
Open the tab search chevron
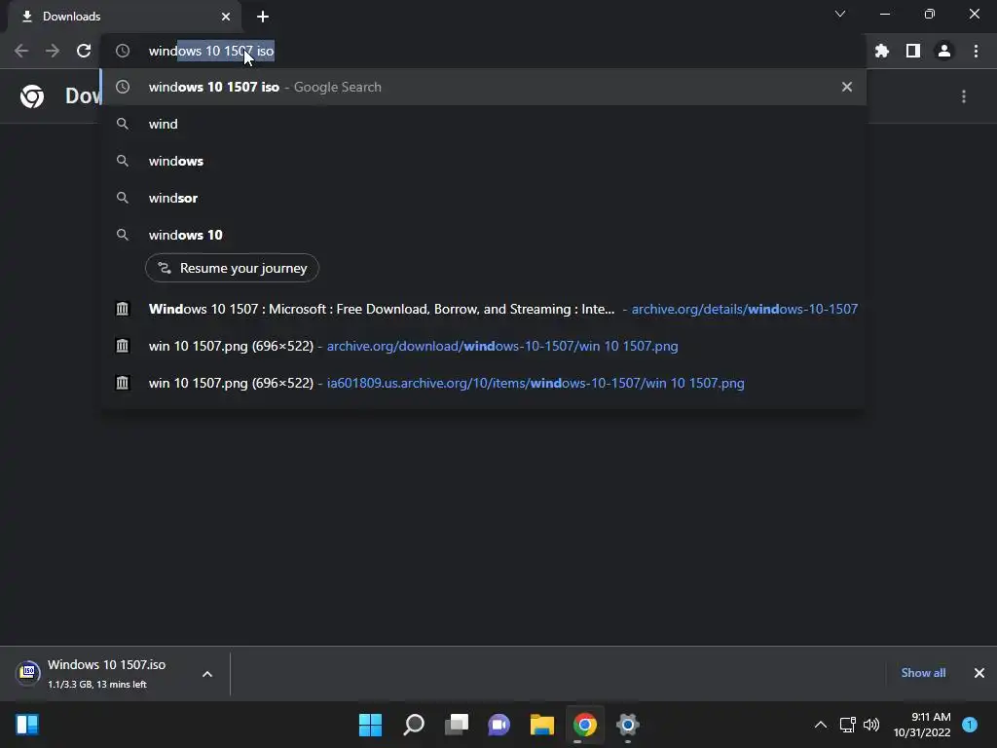(x=840, y=14)
